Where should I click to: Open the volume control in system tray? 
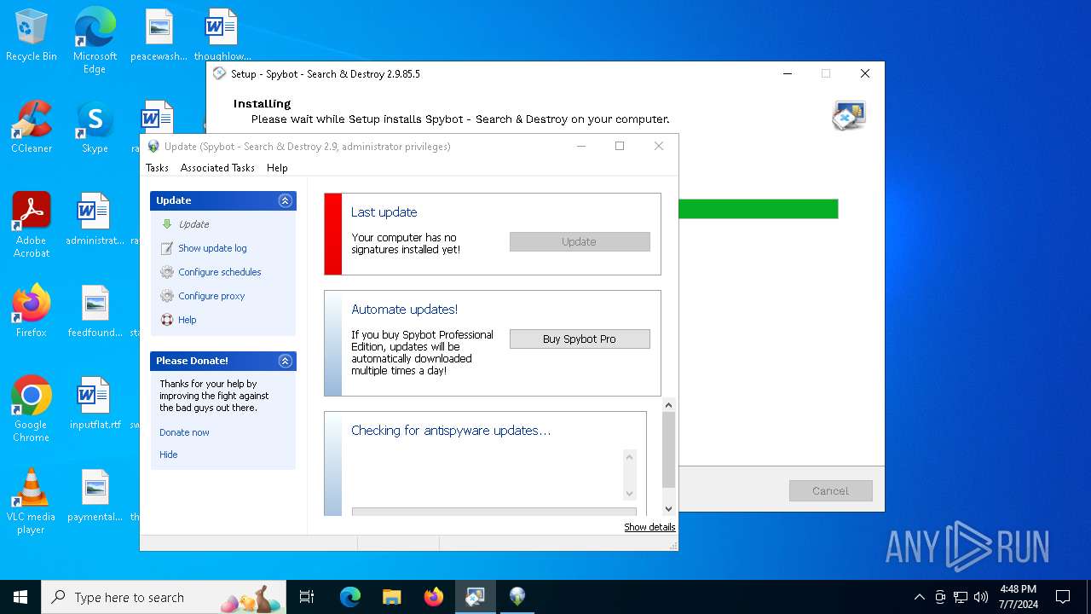pos(981,597)
